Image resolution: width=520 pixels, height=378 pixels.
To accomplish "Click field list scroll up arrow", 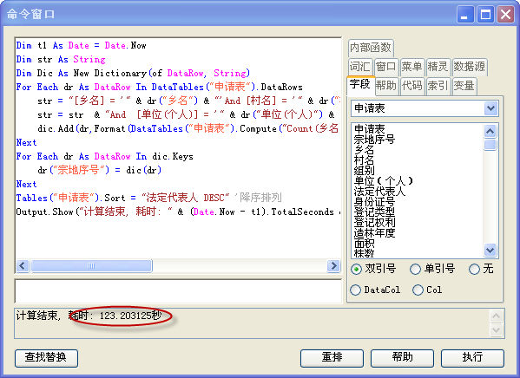I will coord(490,131).
